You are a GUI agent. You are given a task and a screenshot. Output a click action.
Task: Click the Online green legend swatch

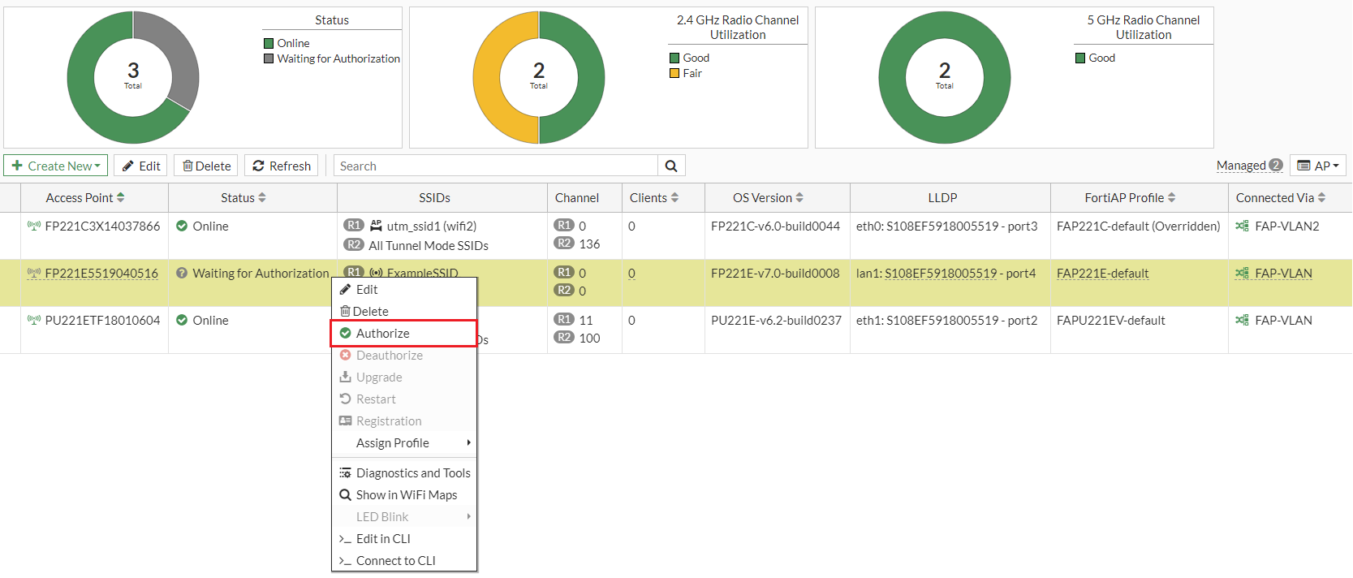(269, 43)
